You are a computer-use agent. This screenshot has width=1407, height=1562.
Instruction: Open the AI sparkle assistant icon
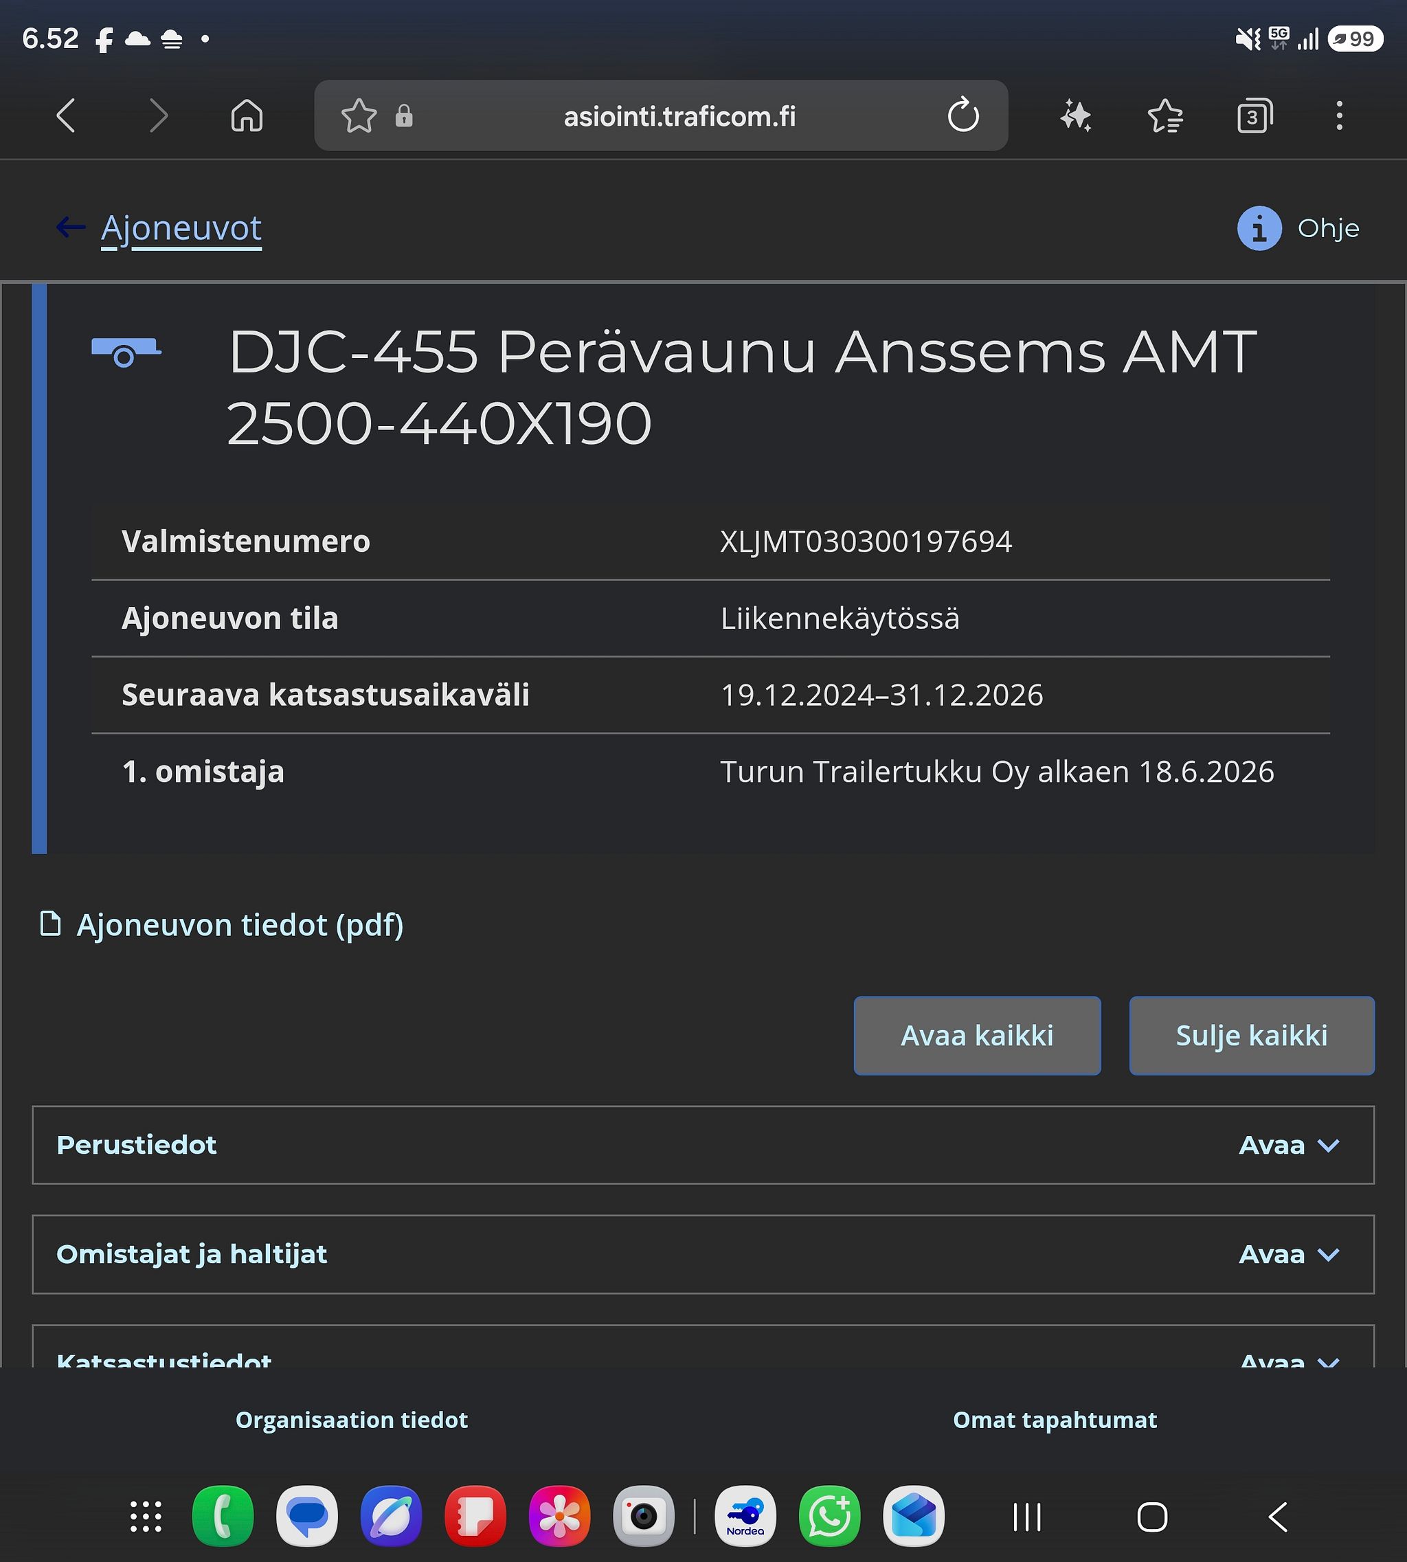(x=1075, y=116)
